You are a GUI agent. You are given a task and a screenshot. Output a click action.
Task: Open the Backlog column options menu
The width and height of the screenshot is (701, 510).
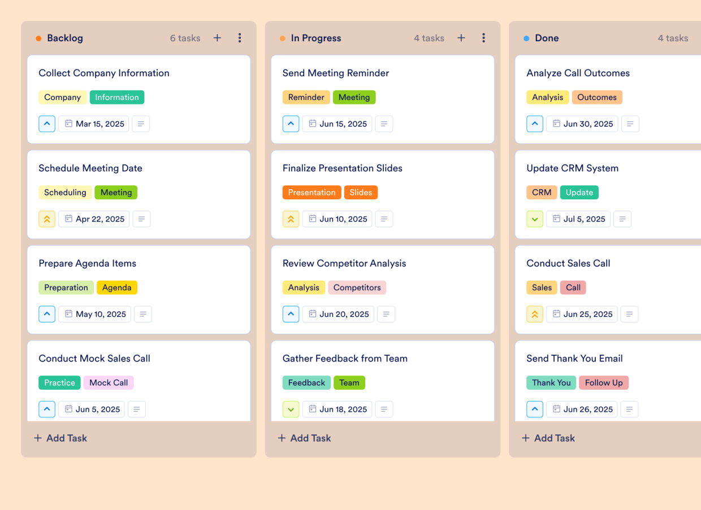(x=240, y=38)
